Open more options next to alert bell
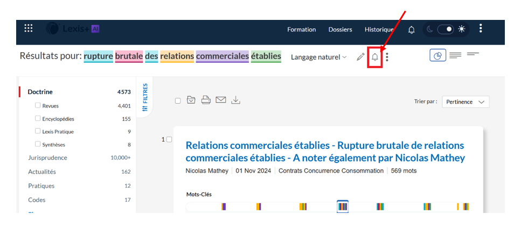The image size is (521, 242). click(x=387, y=58)
